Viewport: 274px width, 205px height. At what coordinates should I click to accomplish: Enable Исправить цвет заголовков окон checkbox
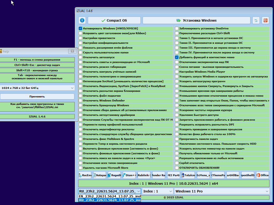click(80, 33)
